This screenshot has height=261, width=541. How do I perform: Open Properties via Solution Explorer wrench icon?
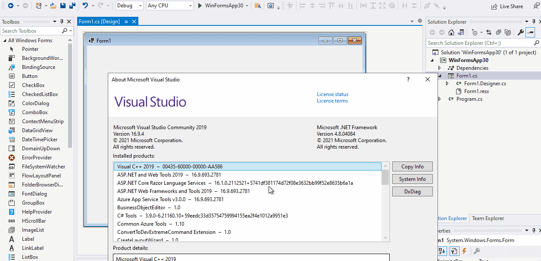[x=520, y=32]
